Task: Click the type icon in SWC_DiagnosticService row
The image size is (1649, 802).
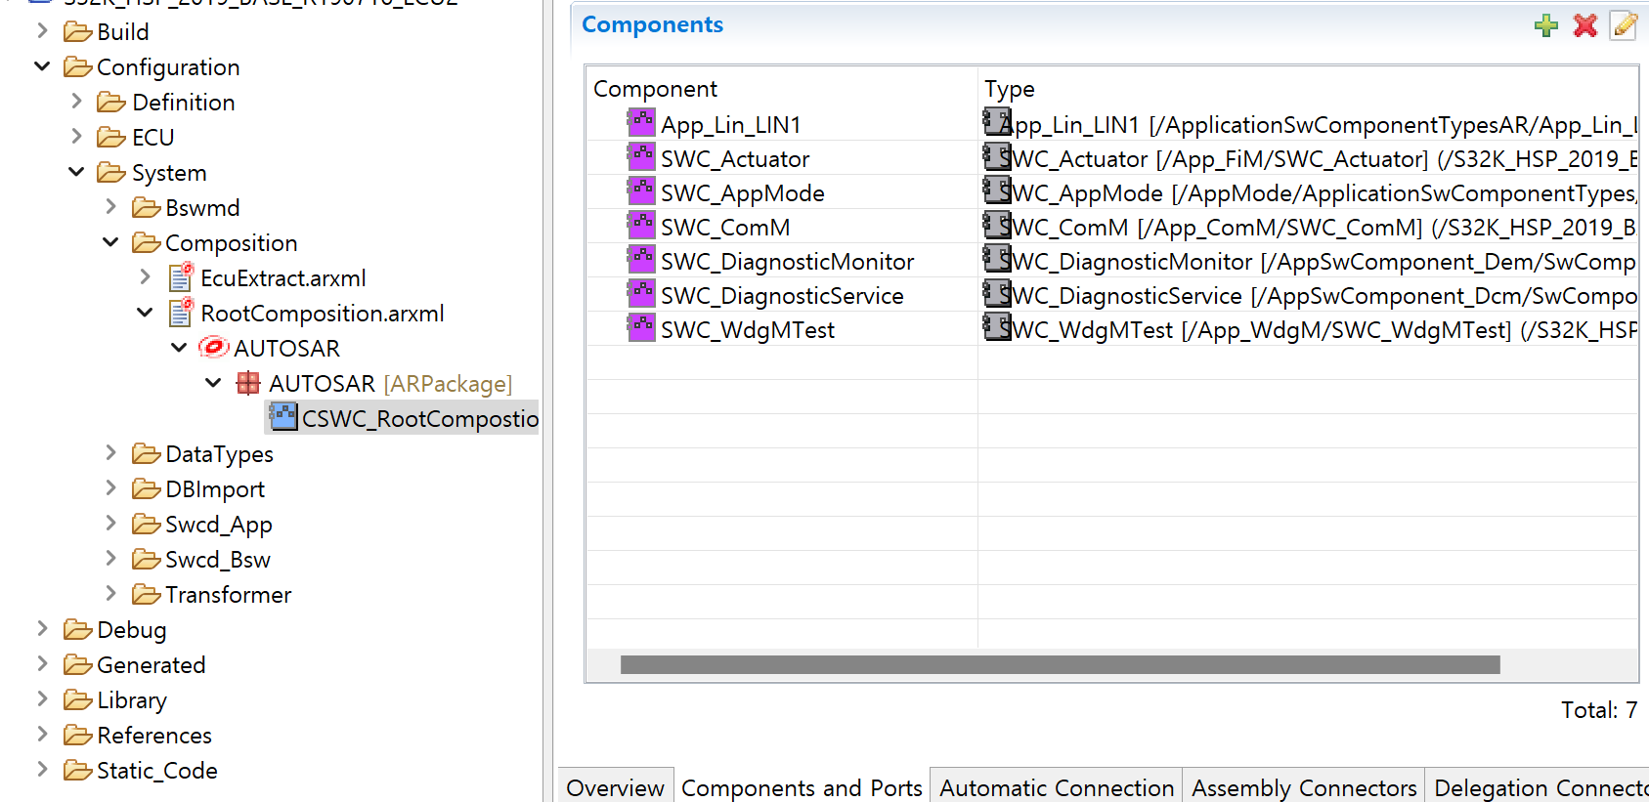Action: (997, 293)
